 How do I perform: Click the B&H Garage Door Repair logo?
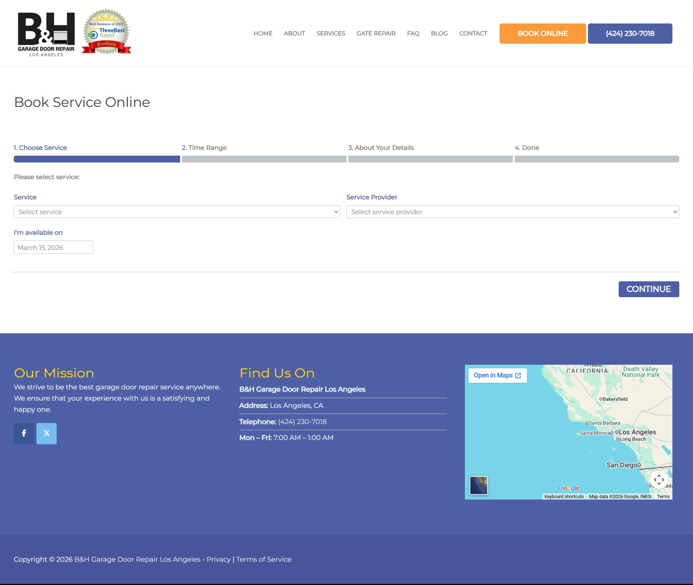(46, 34)
